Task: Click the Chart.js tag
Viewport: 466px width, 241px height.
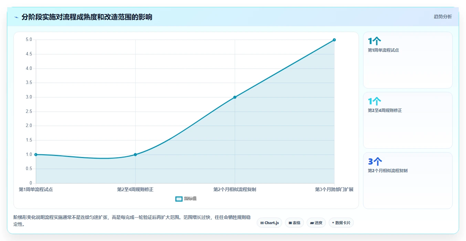Action: [269, 223]
